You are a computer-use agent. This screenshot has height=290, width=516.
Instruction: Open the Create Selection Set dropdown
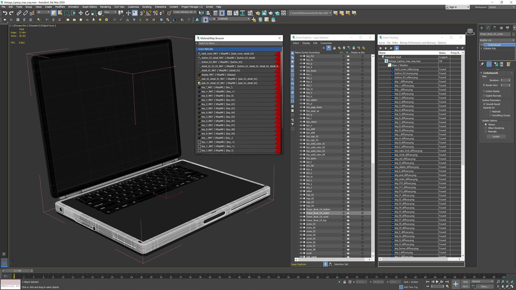pos(184,12)
